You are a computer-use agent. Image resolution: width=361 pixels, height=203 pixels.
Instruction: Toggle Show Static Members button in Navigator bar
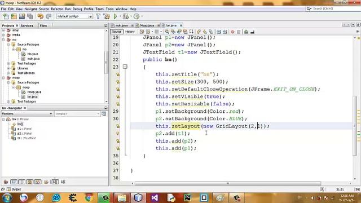[x=21, y=182]
